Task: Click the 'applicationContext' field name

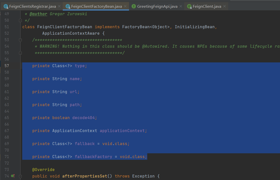Action: coord(122,131)
